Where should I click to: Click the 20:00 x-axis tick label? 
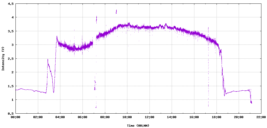[239, 117]
